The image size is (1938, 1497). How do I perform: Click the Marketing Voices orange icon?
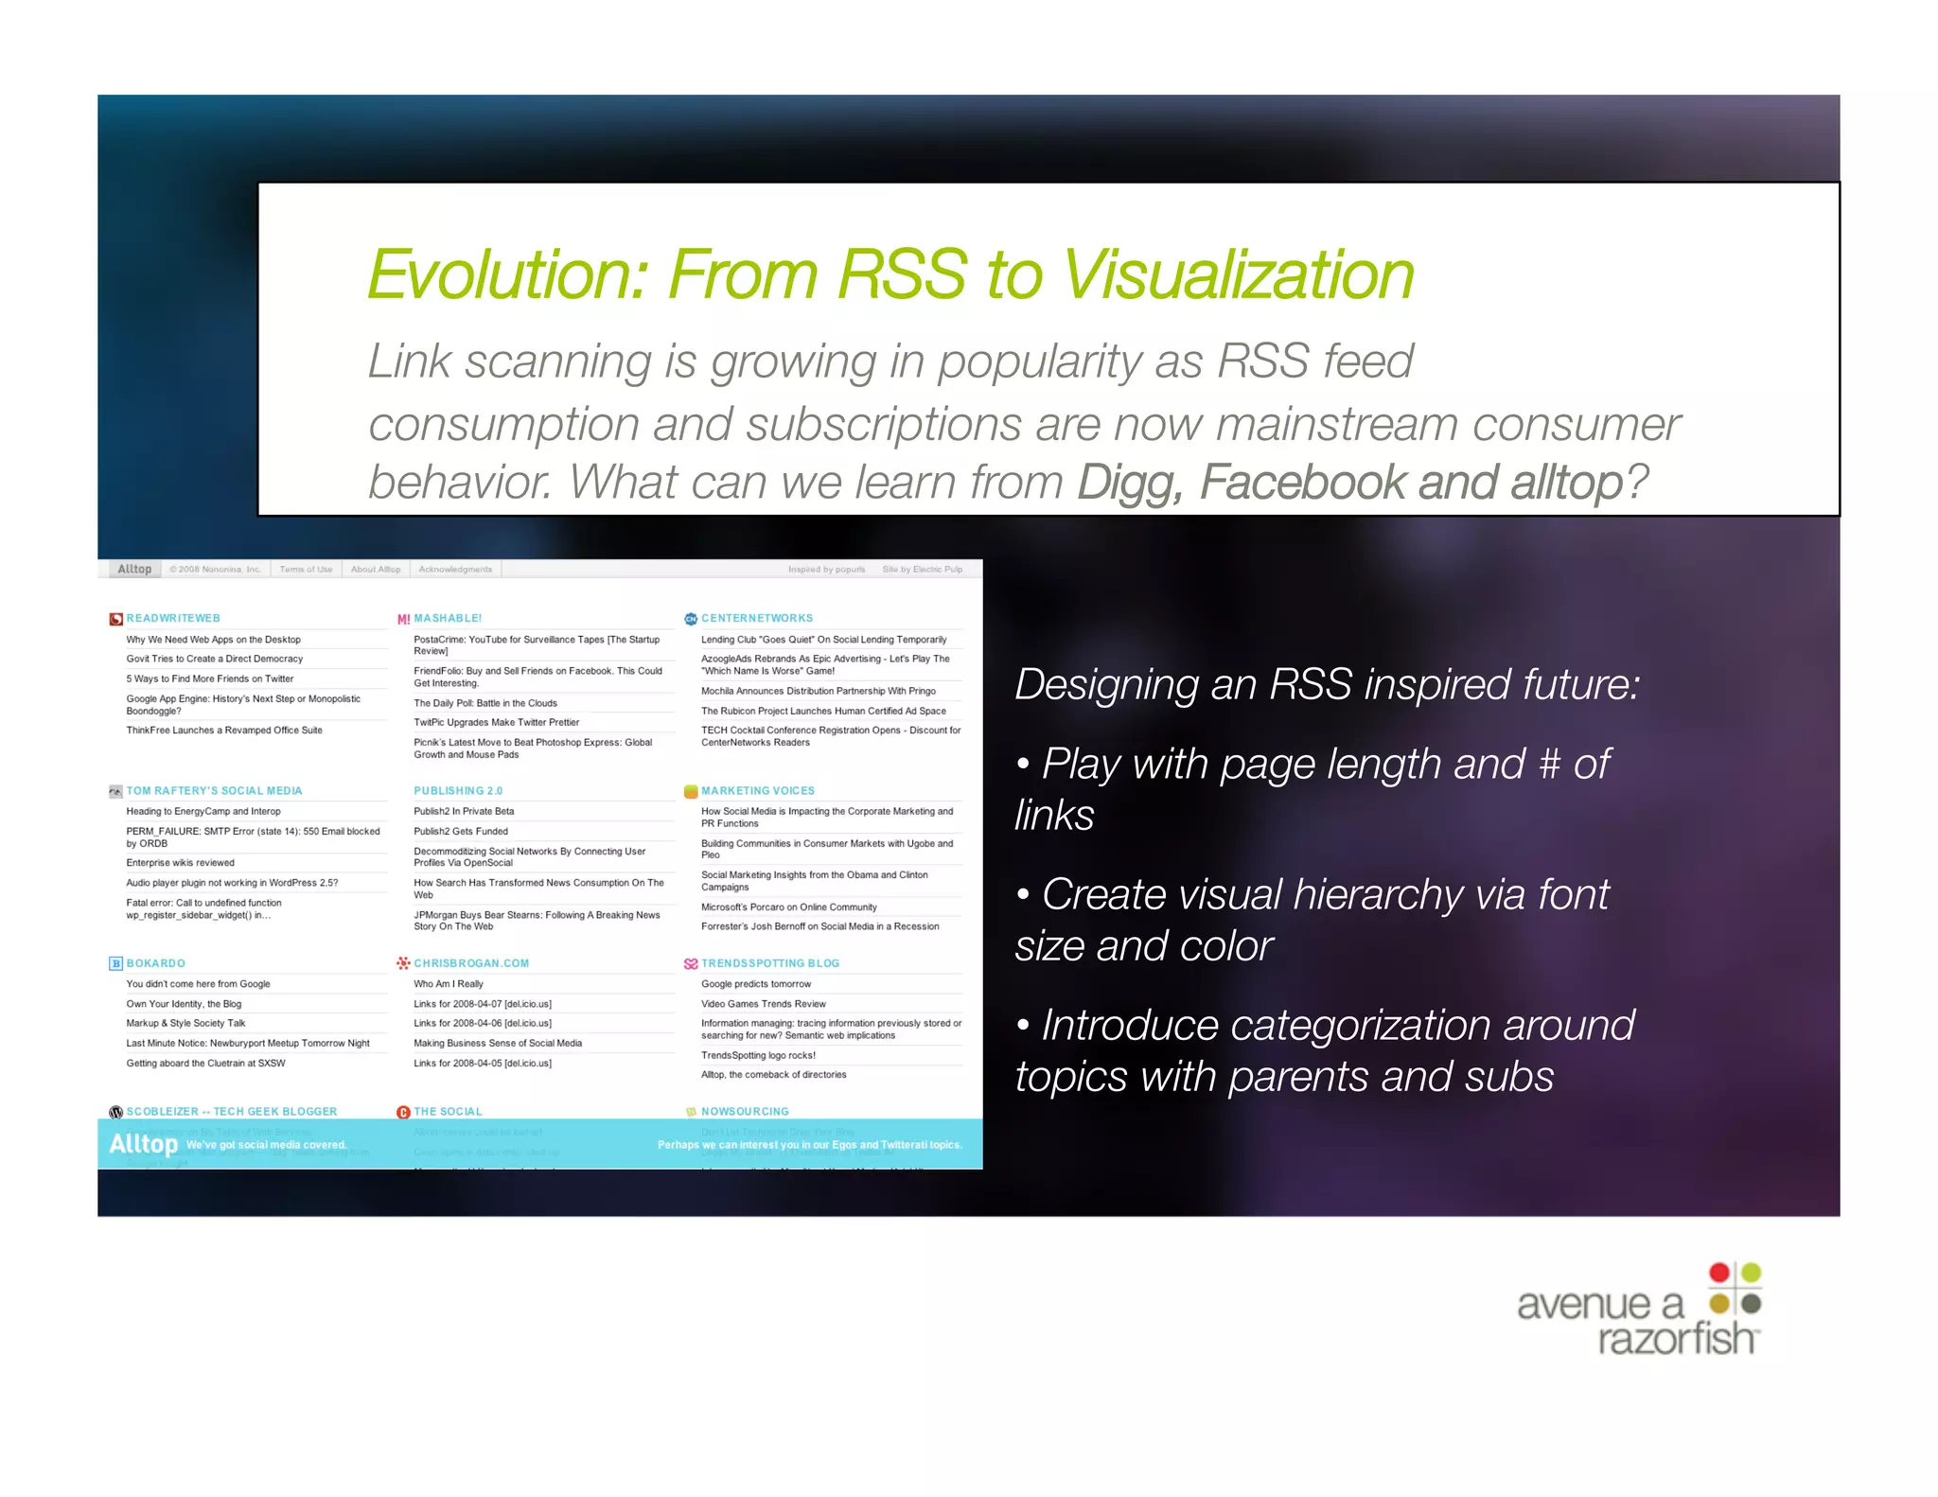click(691, 791)
